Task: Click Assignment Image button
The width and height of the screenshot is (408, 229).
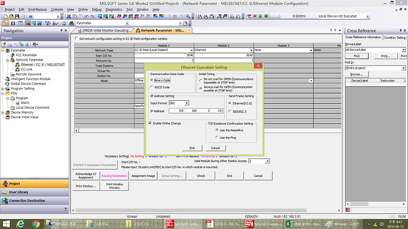Action: (143, 176)
